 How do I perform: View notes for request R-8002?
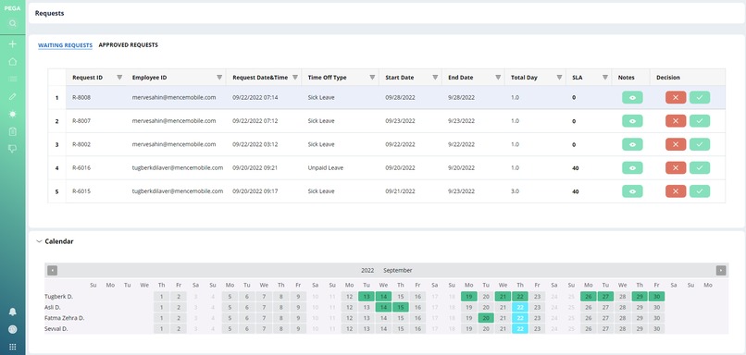coord(632,144)
